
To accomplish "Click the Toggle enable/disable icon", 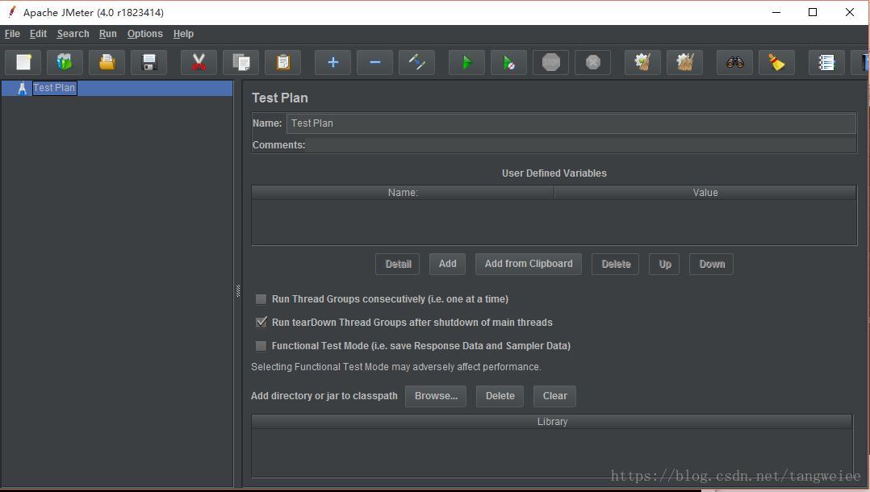I will [x=416, y=62].
